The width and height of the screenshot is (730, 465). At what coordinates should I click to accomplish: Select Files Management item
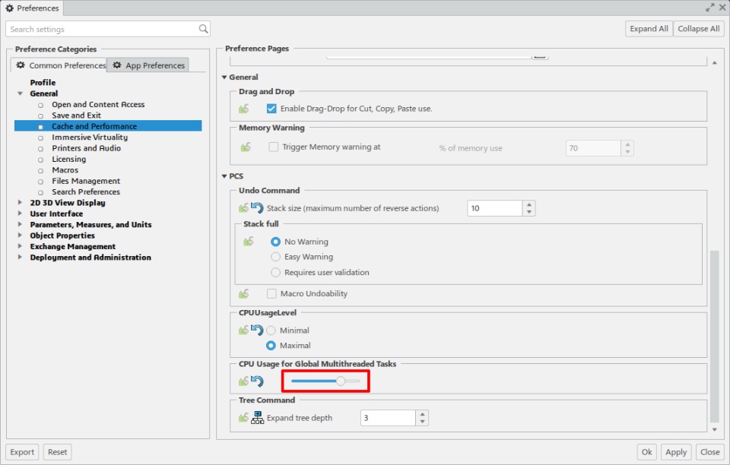(x=86, y=181)
